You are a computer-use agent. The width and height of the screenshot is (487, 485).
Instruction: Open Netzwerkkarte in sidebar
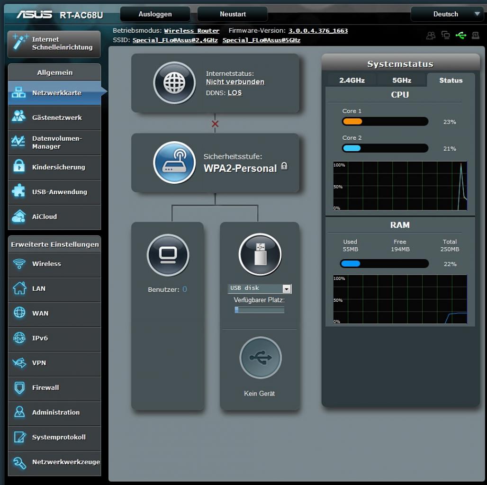pos(54,92)
